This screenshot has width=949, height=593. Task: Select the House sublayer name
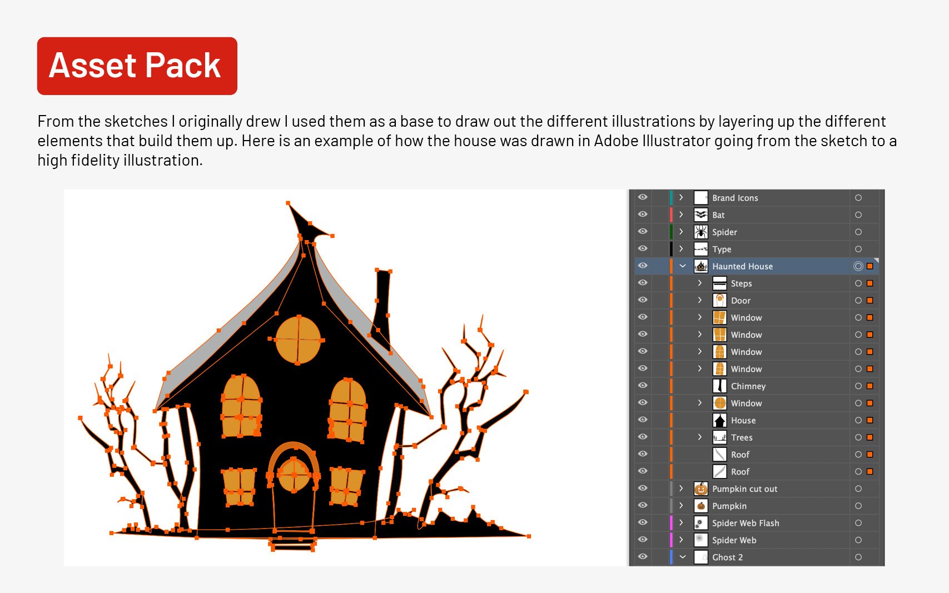pos(743,421)
